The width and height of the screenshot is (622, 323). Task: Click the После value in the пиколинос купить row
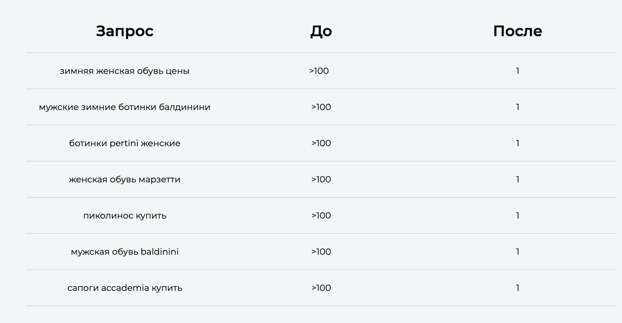click(x=517, y=216)
